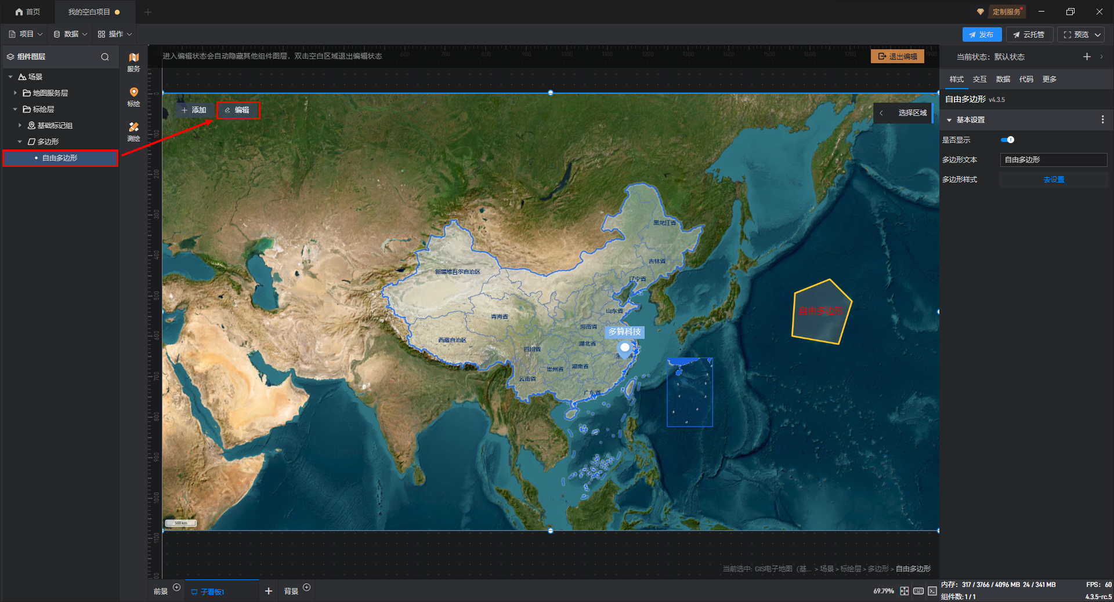This screenshot has height=602, width=1114.
Task: Click the 标绘层 folder icon
Action: [27, 109]
